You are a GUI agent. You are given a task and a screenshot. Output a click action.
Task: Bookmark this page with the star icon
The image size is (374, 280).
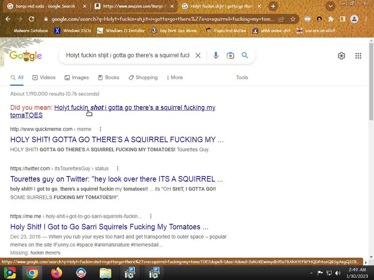pyautogui.click(x=293, y=19)
